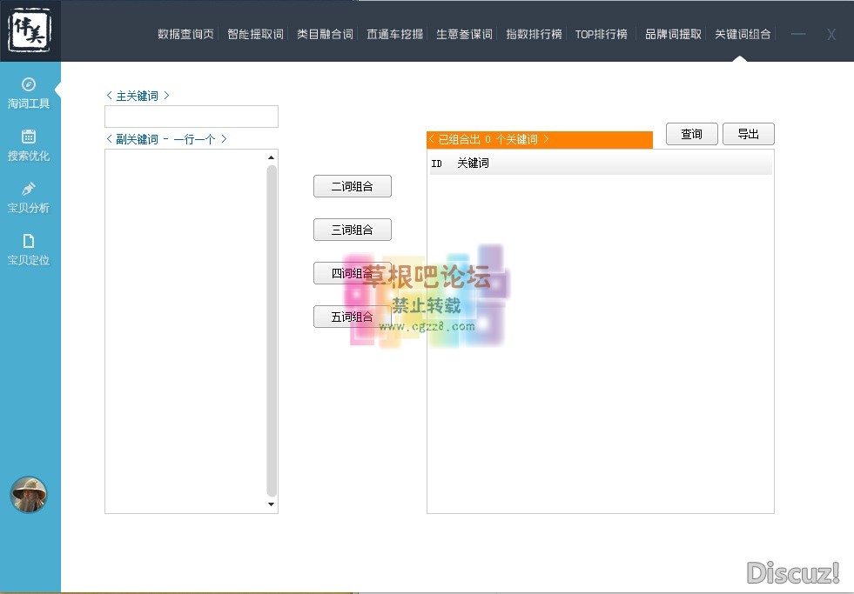
Task: Click the user avatar at sidebar bottom
Action: tap(30, 495)
